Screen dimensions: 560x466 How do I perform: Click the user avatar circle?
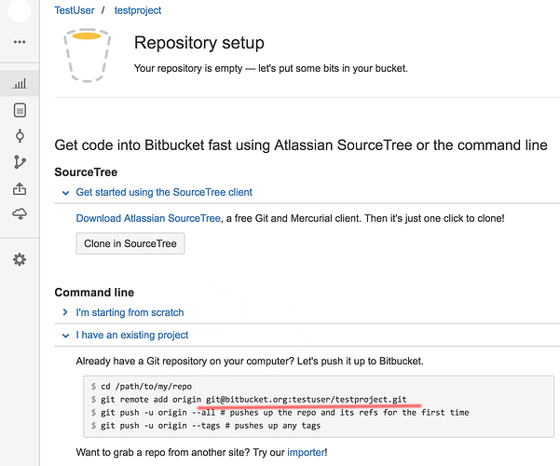point(20,10)
